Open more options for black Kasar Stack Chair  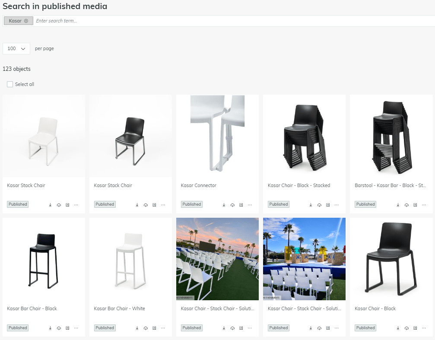pos(163,205)
